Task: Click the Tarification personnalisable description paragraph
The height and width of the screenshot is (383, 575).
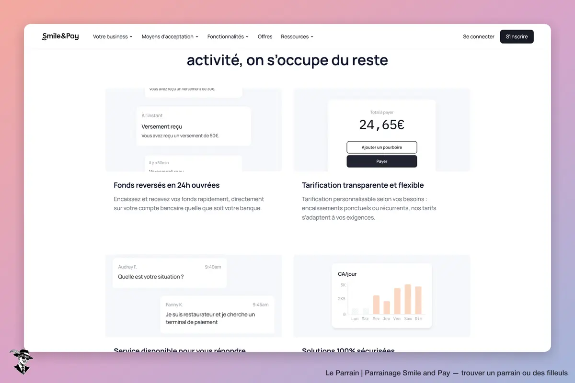Action: pyautogui.click(x=369, y=208)
